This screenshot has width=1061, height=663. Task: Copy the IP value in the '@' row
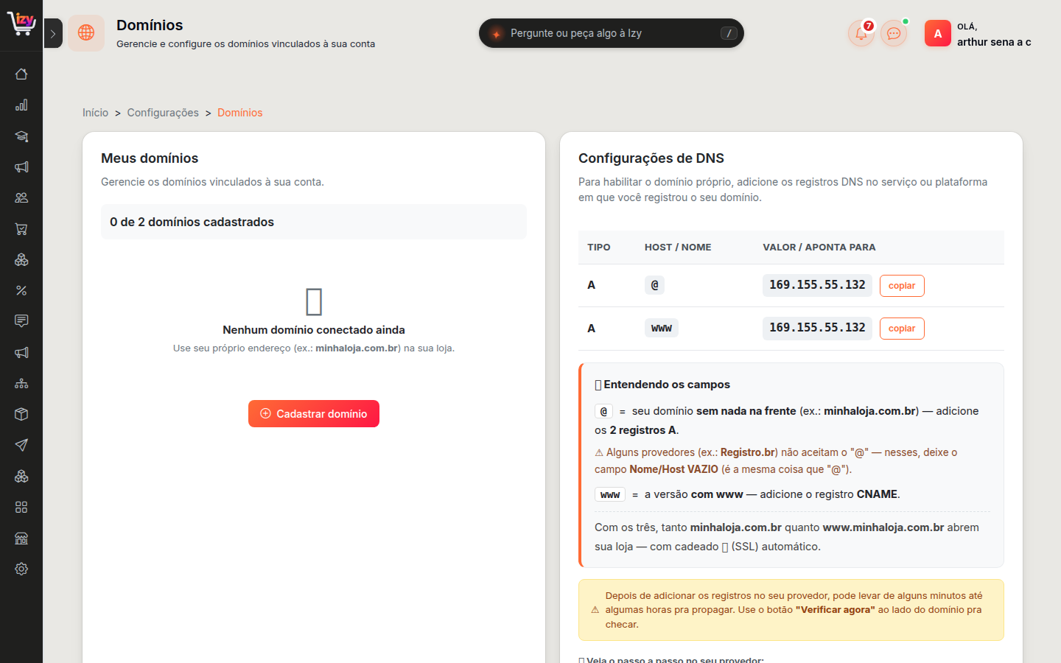coord(902,286)
